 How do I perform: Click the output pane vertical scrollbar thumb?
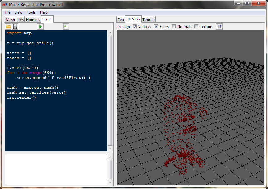tap(110, 170)
